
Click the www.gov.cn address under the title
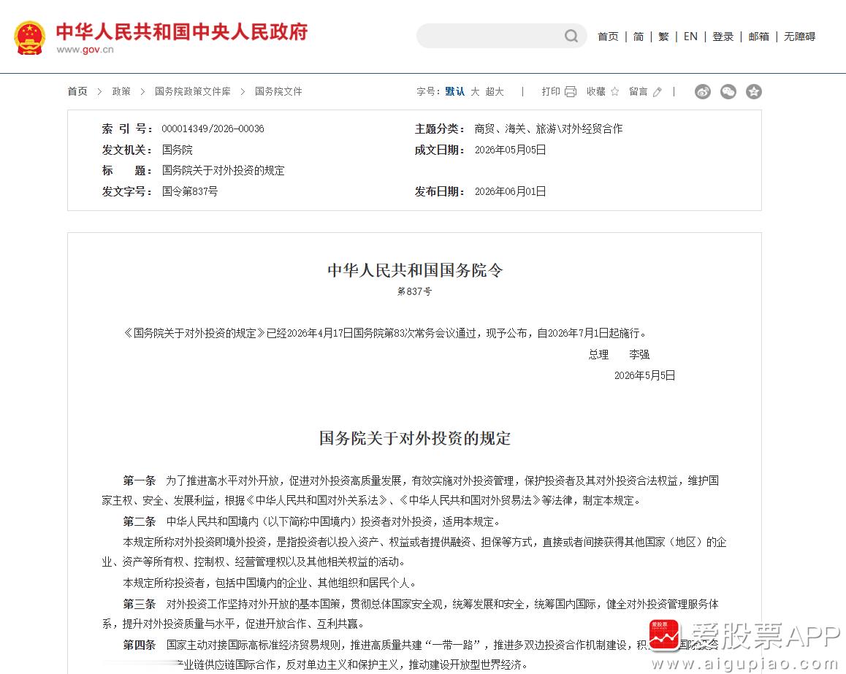(x=85, y=50)
